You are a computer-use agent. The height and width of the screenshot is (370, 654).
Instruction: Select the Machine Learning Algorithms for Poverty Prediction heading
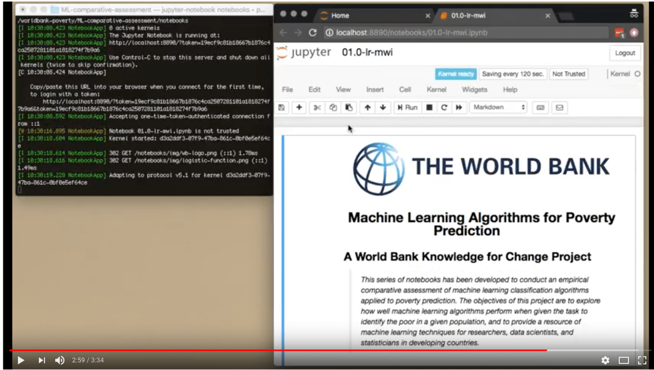pos(481,224)
